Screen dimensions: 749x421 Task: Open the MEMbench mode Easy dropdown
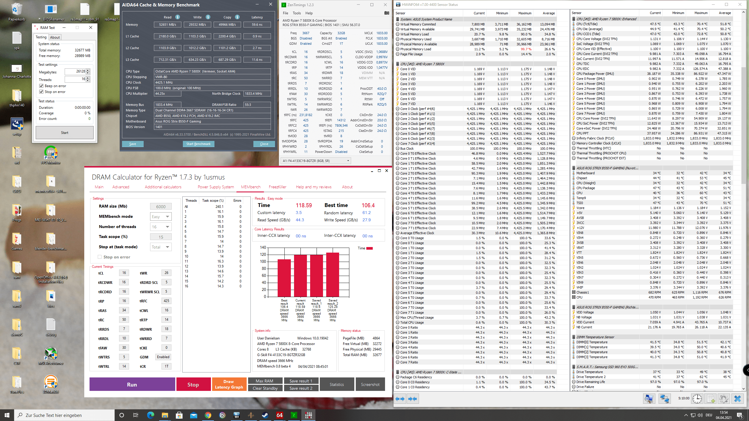[161, 217]
